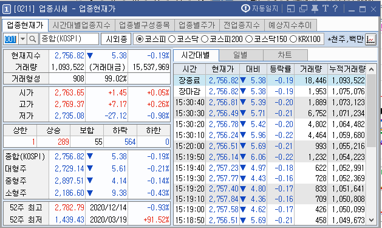This screenshot has height=228, width=382.
Task: Click 시가 value 2,763.65
Action: tap(69, 92)
